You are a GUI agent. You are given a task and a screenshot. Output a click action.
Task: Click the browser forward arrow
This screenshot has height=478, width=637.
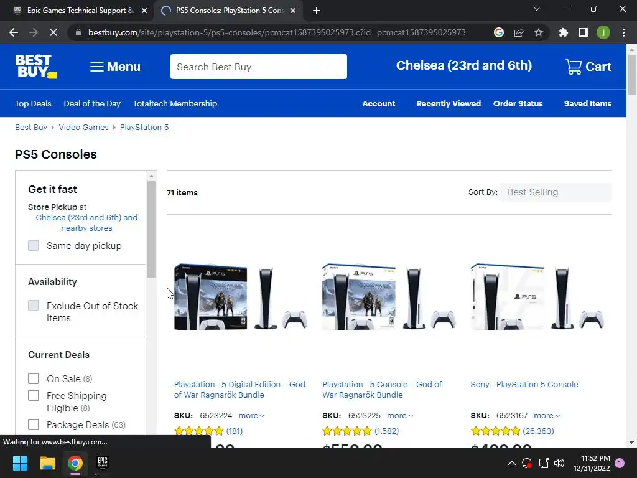tap(34, 32)
